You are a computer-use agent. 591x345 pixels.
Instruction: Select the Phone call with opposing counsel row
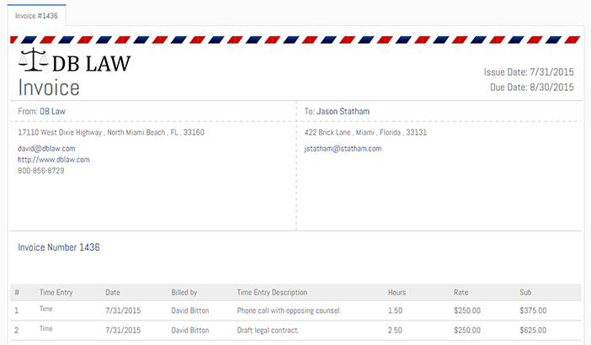[289, 310]
